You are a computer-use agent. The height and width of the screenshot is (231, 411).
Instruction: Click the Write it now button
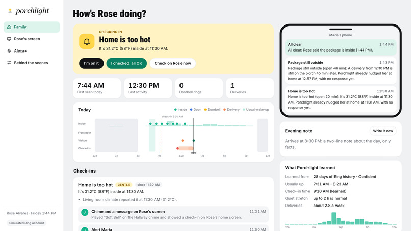pos(383,131)
